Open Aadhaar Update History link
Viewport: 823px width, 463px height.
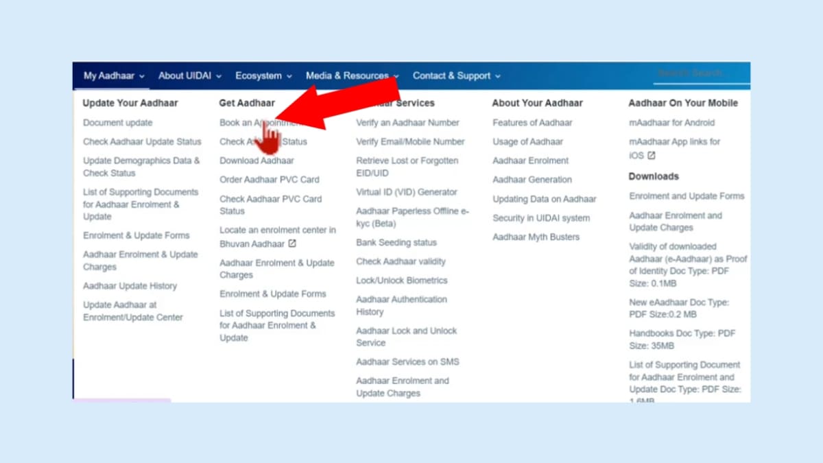tap(130, 286)
